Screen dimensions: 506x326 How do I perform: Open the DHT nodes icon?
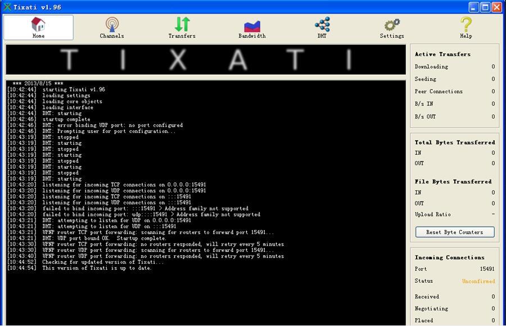[322, 26]
